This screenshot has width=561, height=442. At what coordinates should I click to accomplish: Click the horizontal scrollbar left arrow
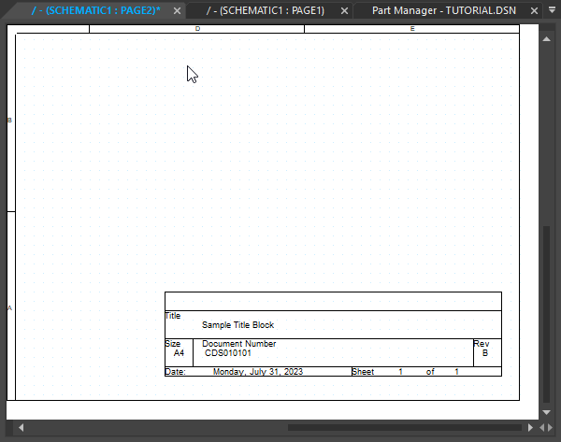coord(22,428)
